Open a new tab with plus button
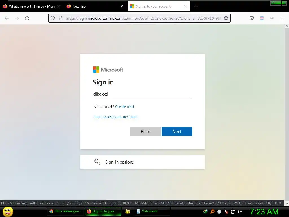The height and width of the screenshot is (217, 289). click(196, 6)
